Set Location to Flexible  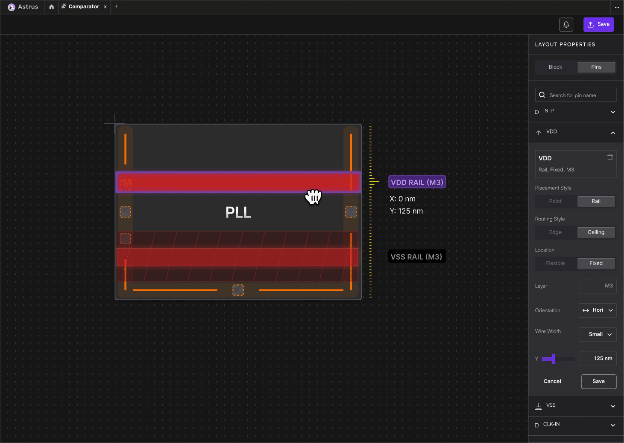coord(555,263)
